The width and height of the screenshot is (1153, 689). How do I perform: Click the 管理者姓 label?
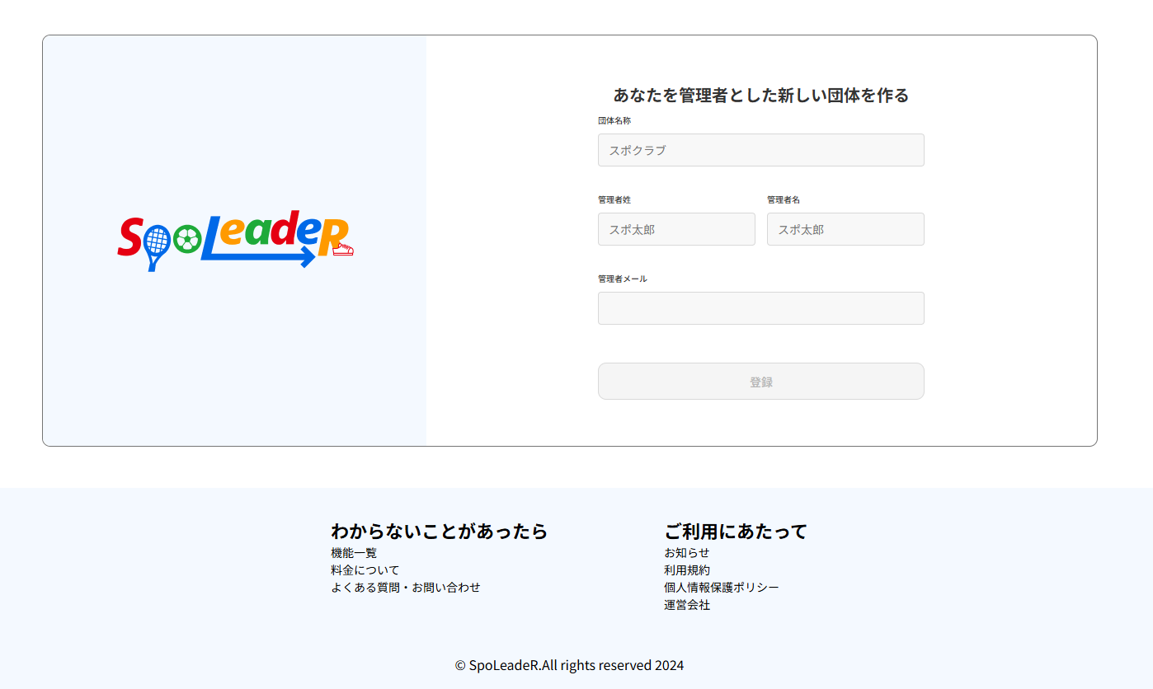614,199
